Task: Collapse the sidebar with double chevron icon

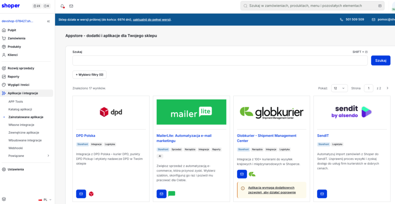Action: [48, 22]
